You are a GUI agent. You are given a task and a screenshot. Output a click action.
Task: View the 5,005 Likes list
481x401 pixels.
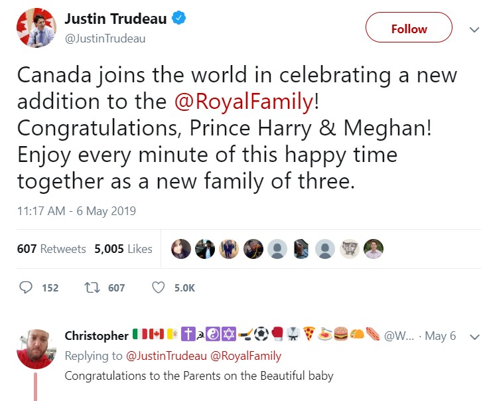[123, 249]
